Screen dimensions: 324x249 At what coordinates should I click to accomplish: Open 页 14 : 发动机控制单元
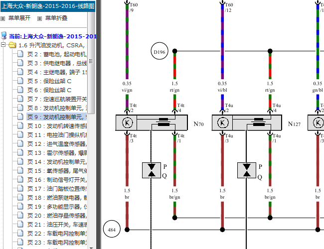coord(57,162)
